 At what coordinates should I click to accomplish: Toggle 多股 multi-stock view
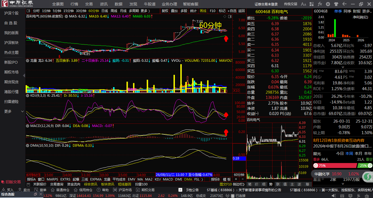pos(184,11)
